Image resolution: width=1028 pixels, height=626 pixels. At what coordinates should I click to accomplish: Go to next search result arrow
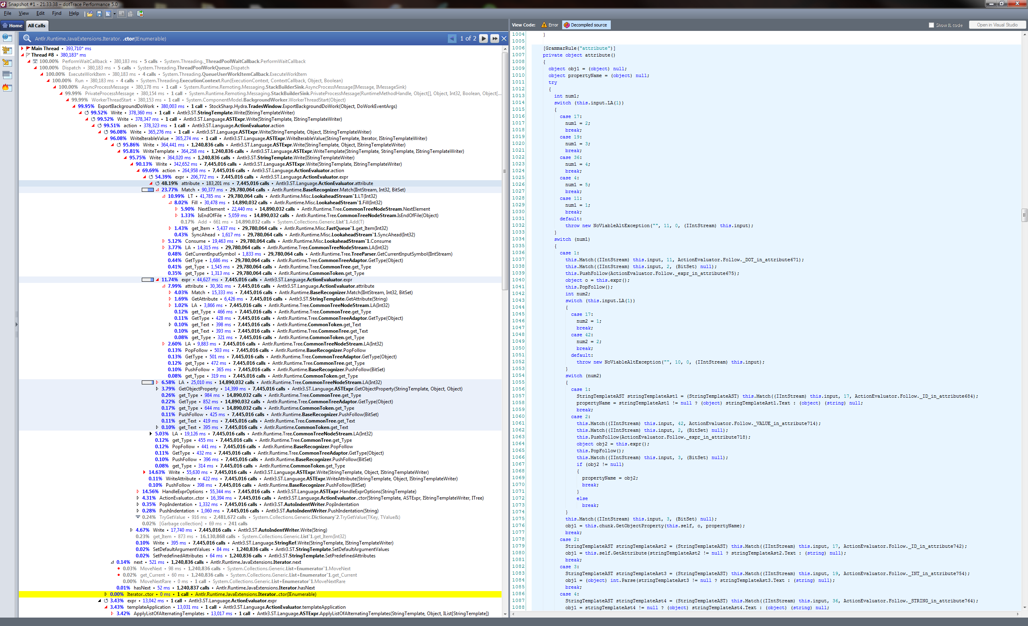point(483,39)
